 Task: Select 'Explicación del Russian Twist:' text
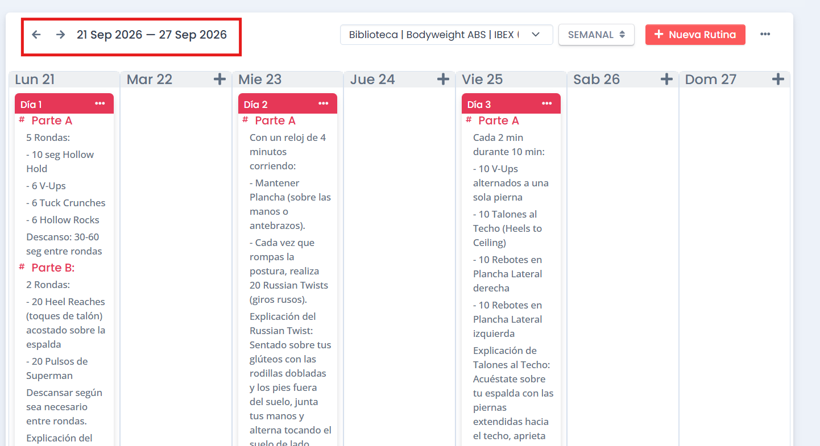tap(283, 323)
